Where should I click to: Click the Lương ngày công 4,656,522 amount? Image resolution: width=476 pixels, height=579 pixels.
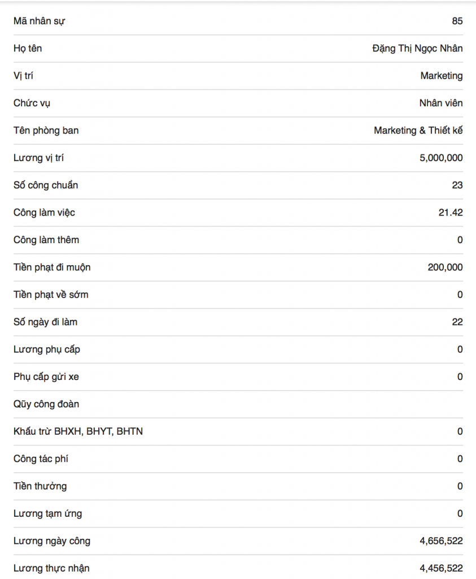pos(441,541)
